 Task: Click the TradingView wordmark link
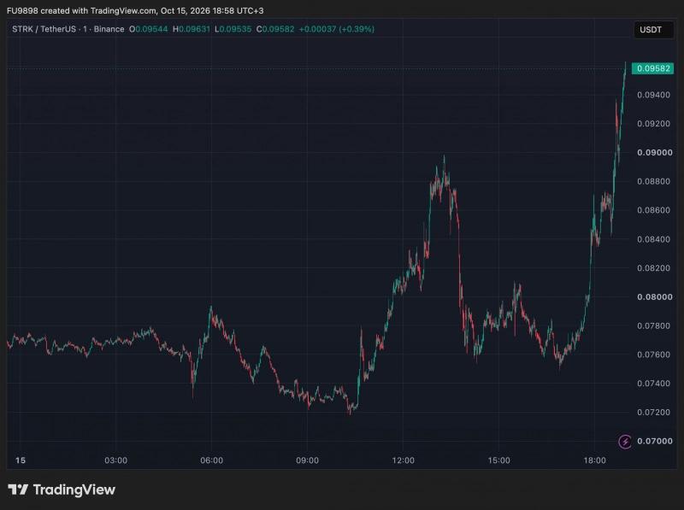coord(74,489)
